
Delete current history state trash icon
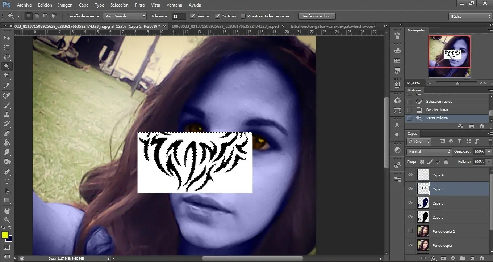pyautogui.click(x=482, y=126)
